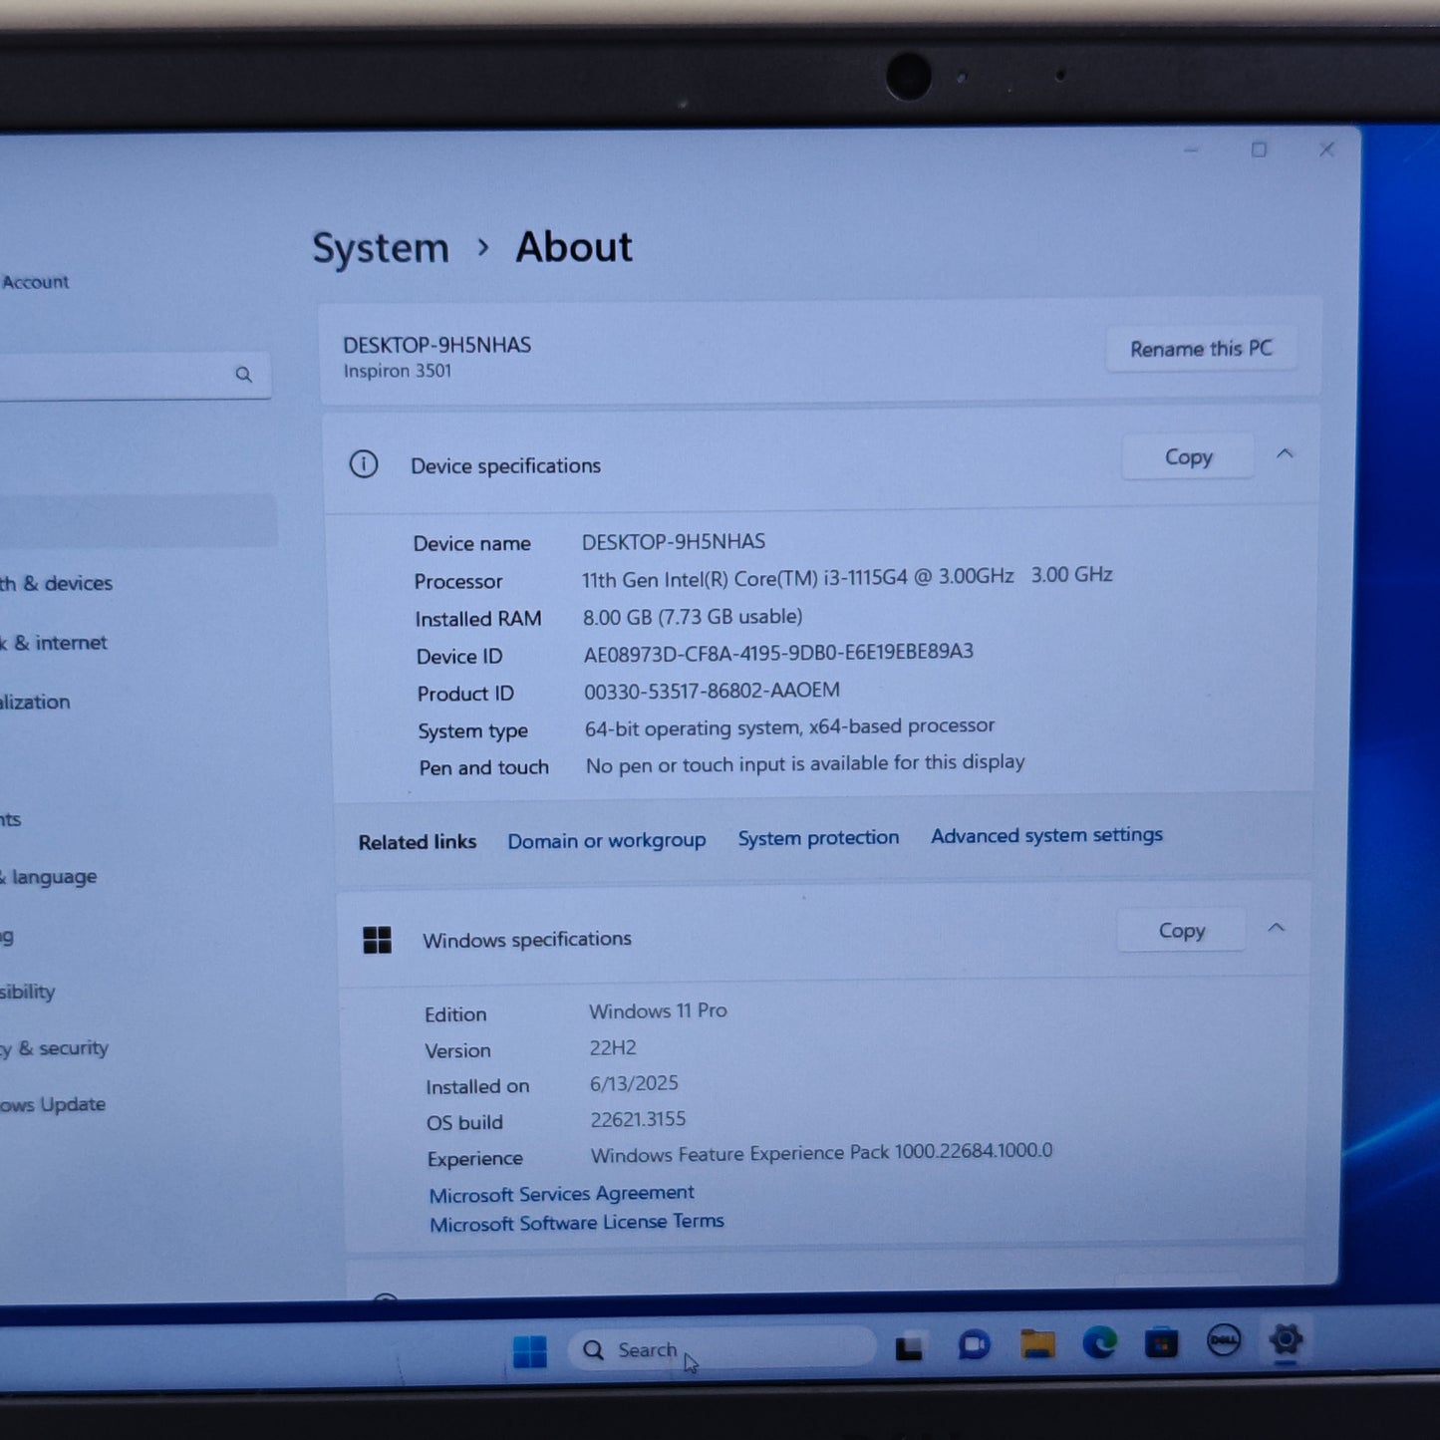This screenshot has height=1440, width=1440.
Task: Open Microsoft Store from the taskbar
Action: click(1161, 1344)
